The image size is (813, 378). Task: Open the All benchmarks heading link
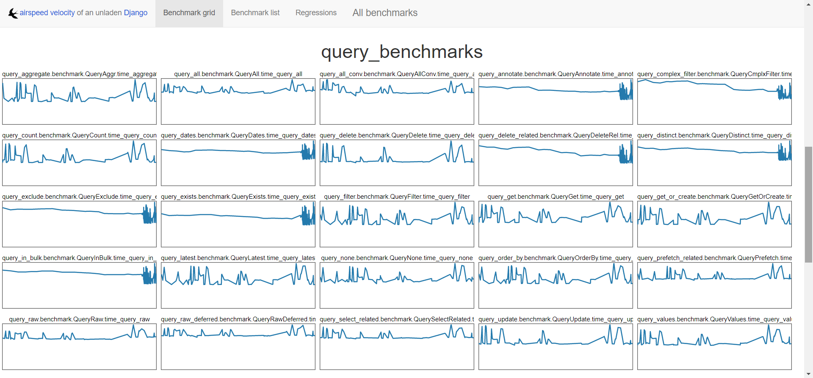point(385,13)
